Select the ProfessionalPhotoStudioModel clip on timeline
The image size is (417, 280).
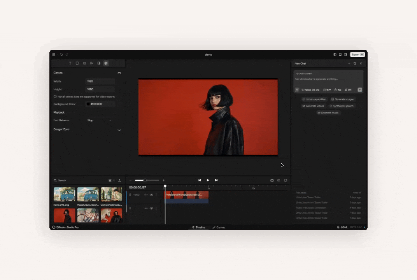pos(186,197)
